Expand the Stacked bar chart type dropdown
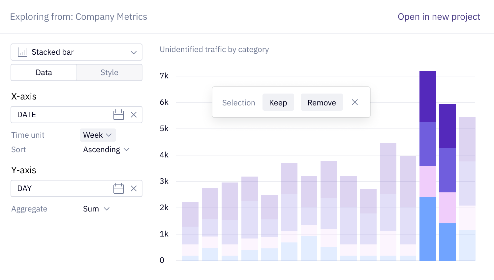This screenshot has width=494, height=280. 133,52
